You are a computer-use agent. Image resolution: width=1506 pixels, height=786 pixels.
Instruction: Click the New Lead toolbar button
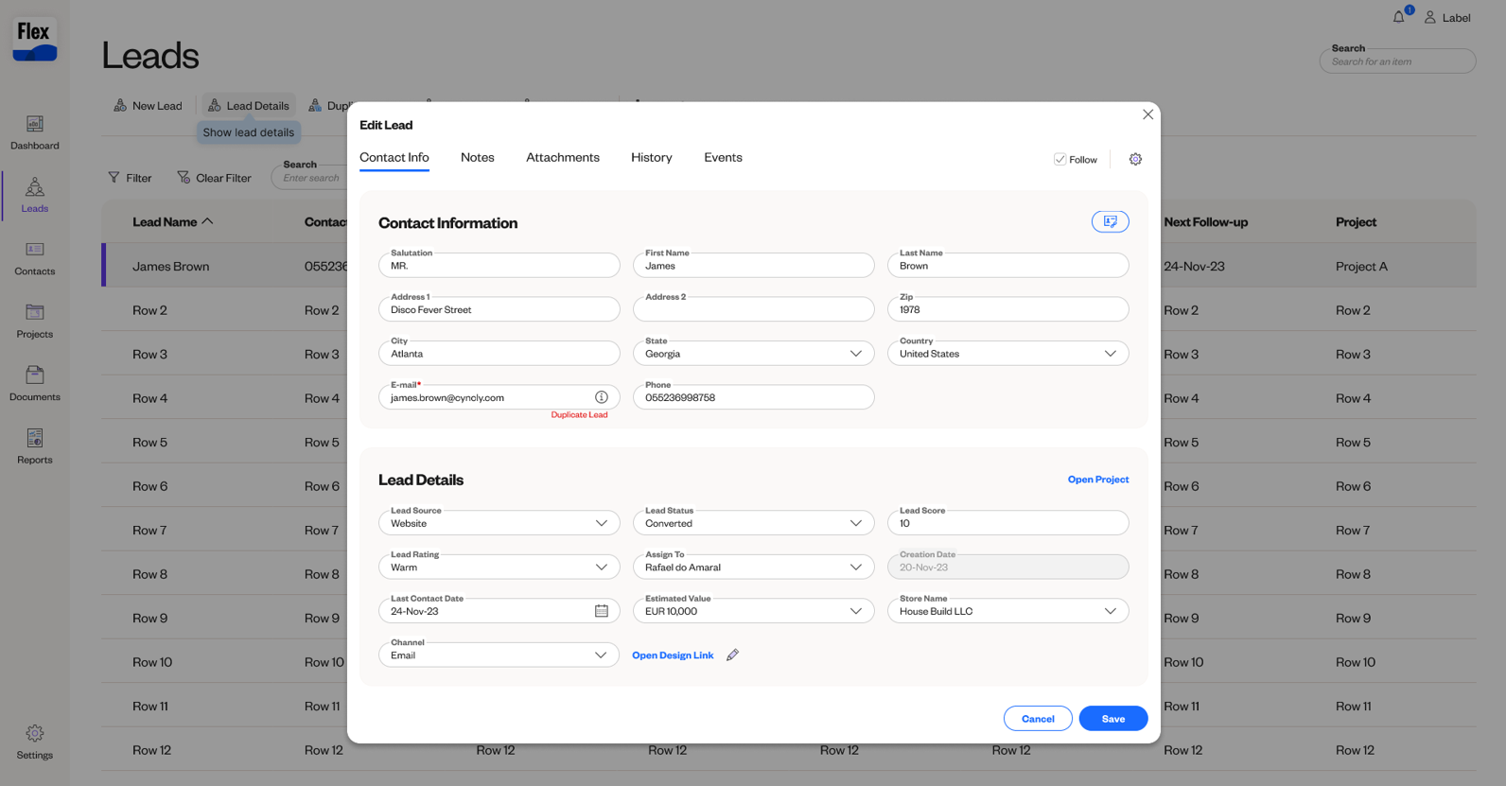(148, 105)
